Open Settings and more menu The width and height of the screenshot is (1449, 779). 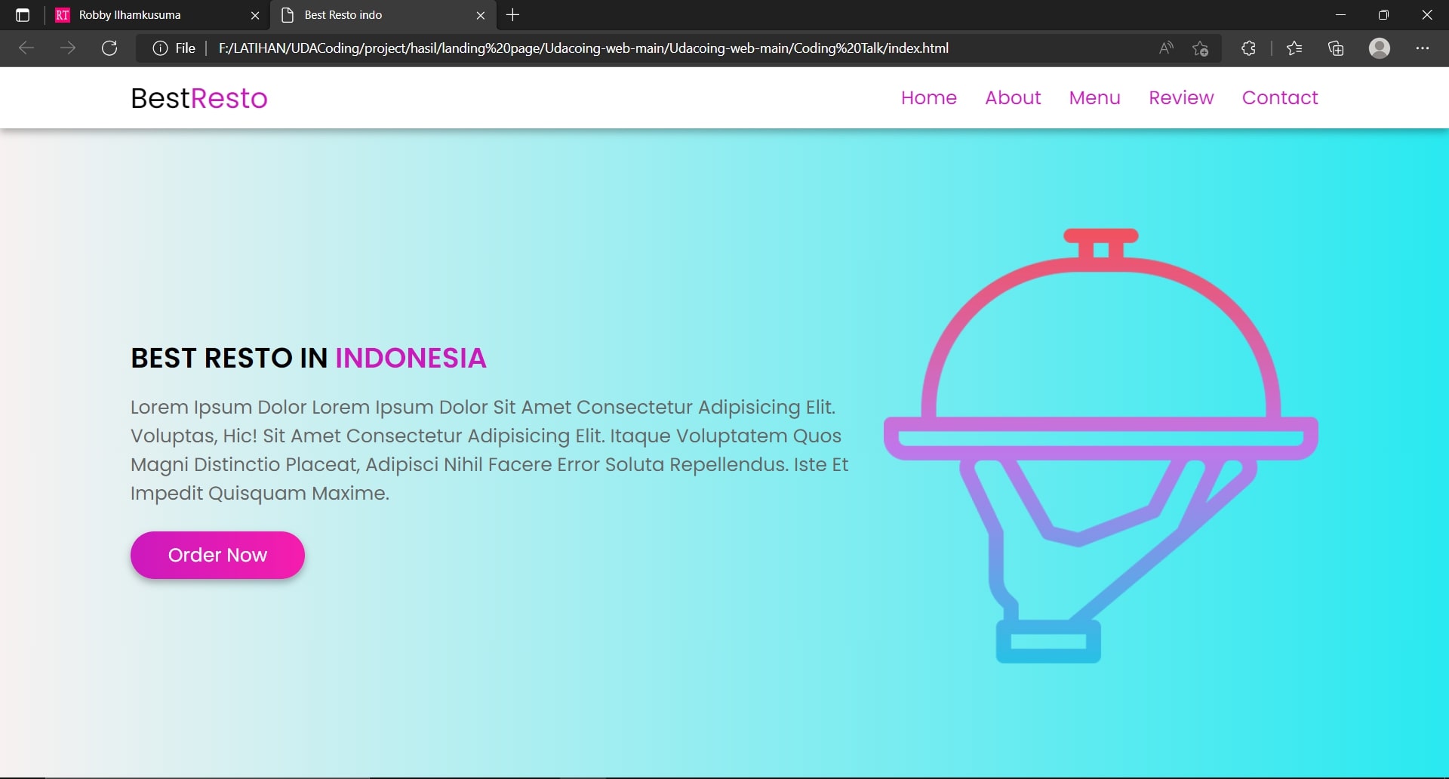click(x=1424, y=48)
